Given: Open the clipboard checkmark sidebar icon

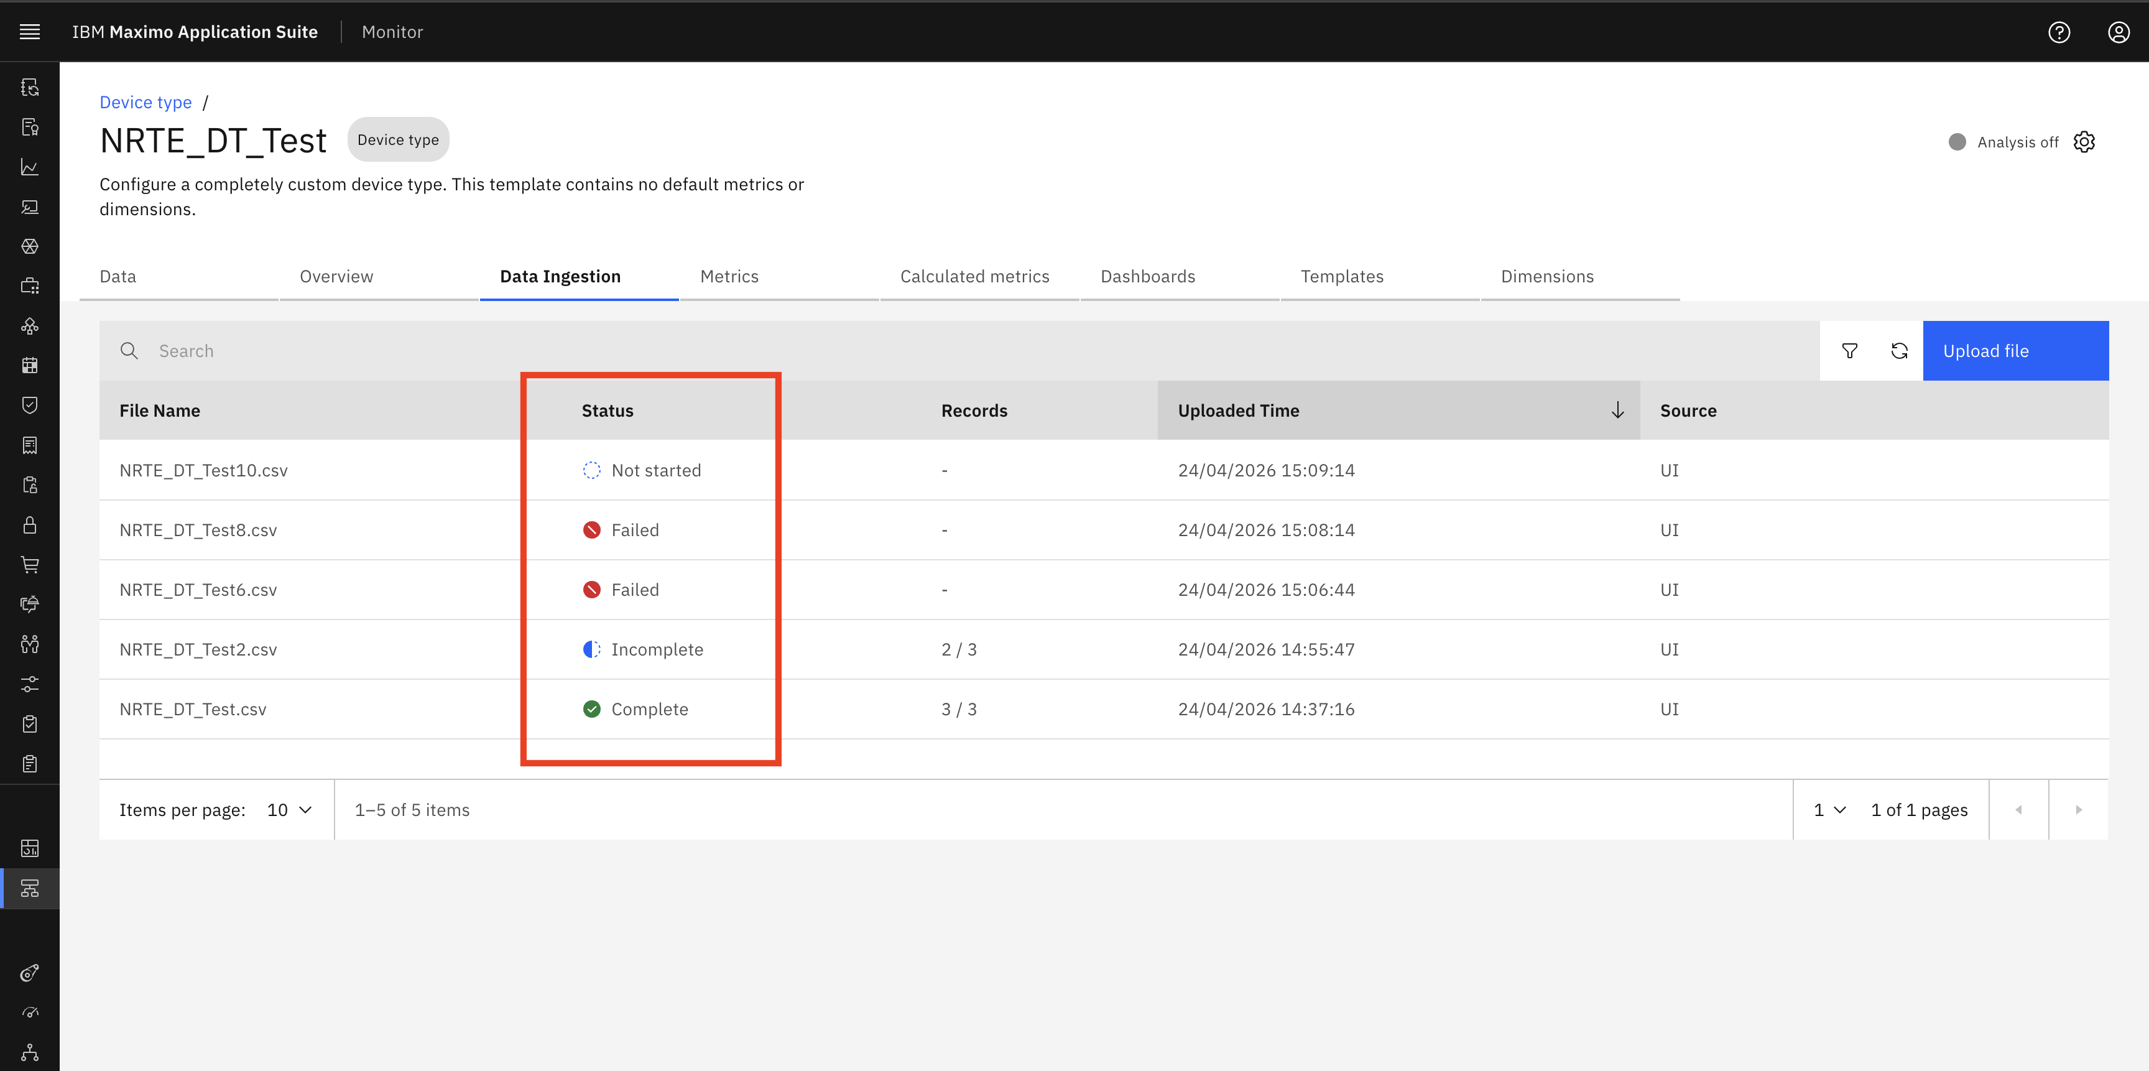Looking at the screenshot, I should point(30,724).
